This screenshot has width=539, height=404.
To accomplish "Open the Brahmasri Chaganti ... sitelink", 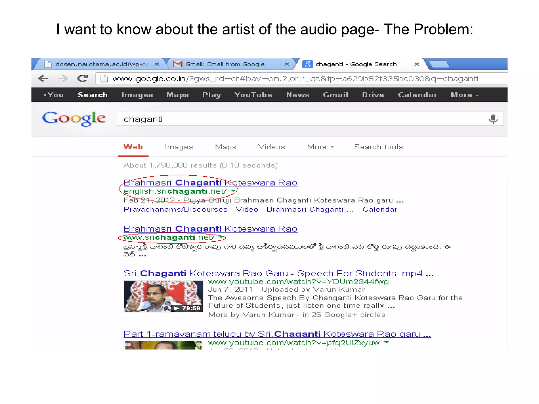I will tap(310, 209).
